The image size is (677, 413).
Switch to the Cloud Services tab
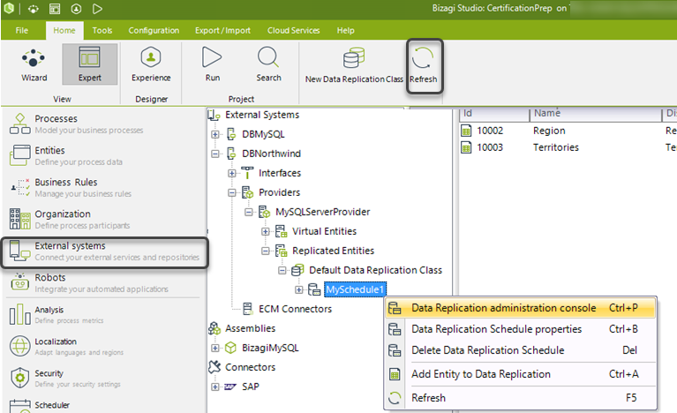pyautogui.click(x=294, y=31)
